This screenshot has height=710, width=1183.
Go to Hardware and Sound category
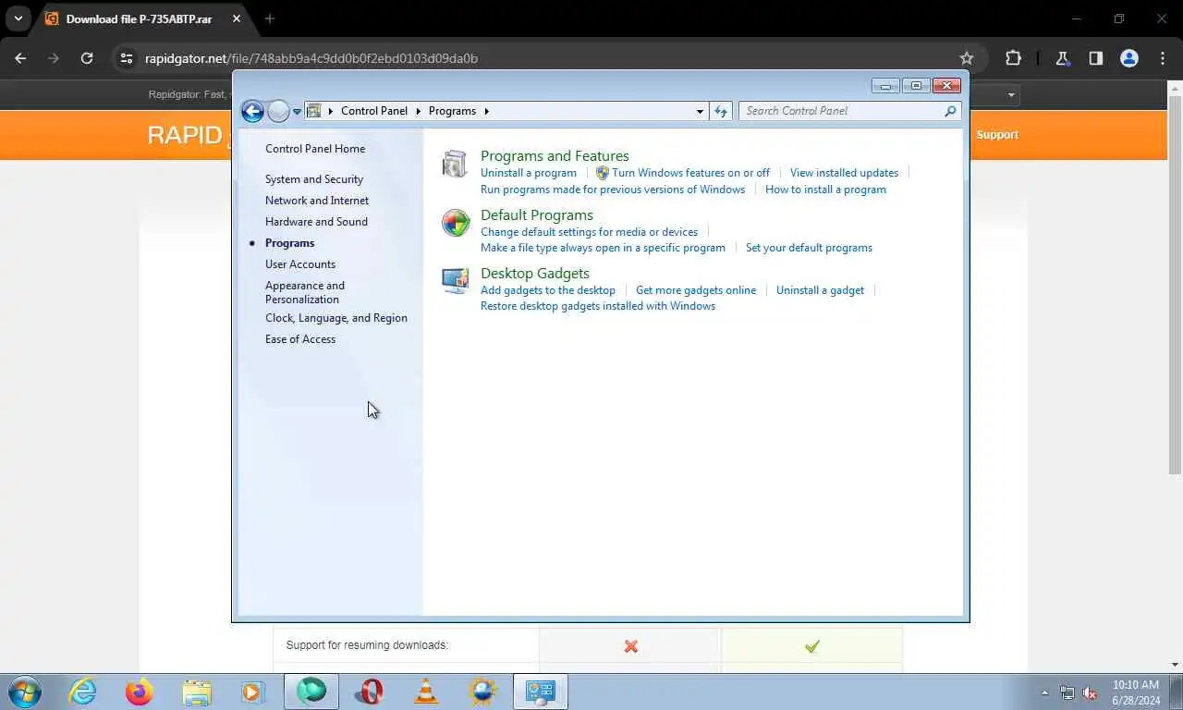click(316, 222)
